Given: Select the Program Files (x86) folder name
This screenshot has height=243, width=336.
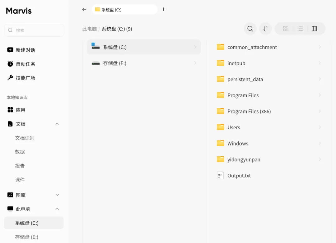Looking at the screenshot, I should (x=249, y=111).
